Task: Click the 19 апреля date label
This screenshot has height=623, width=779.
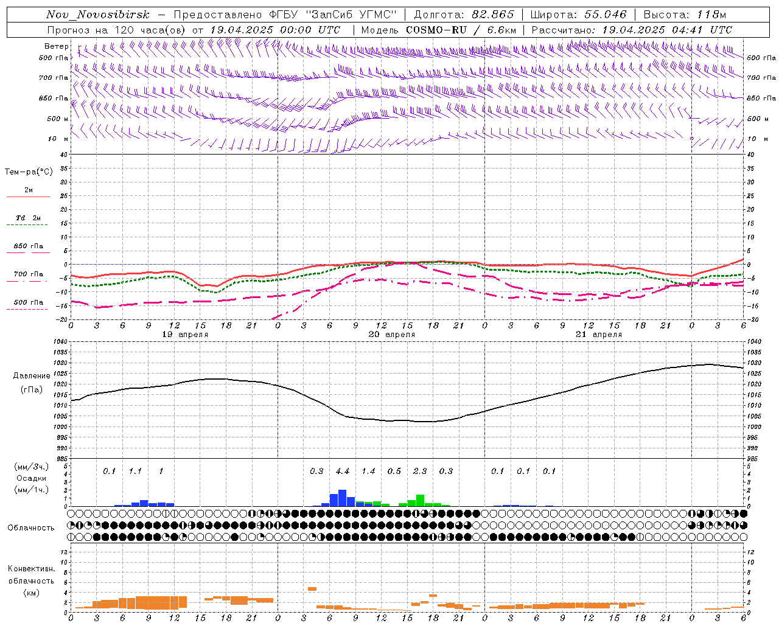Action: click(x=185, y=335)
